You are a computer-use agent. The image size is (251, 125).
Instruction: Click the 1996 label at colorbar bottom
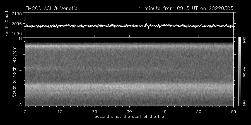[244, 103]
